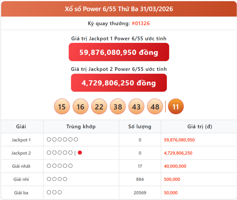Select the bonus ball number 11
The height and width of the screenshot is (200, 237).
pyautogui.click(x=176, y=106)
